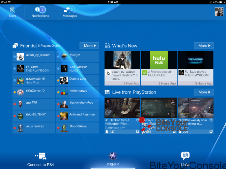226x169 pixels.
Task: Tap the Store label
Action: click(x=12, y=16)
